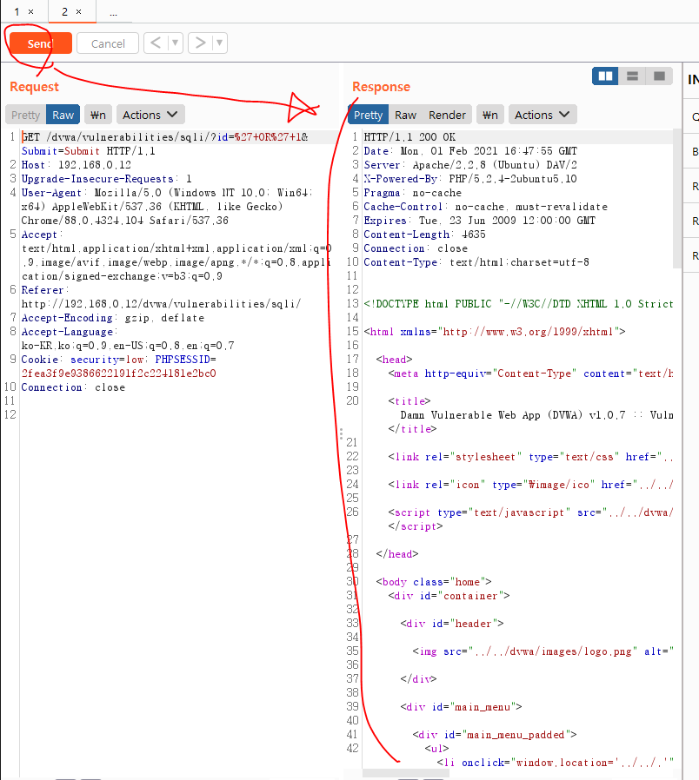Image resolution: width=699 pixels, height=780 pixels.
Task: Click the '<body class="home">' line
Action: click(434, 581)
